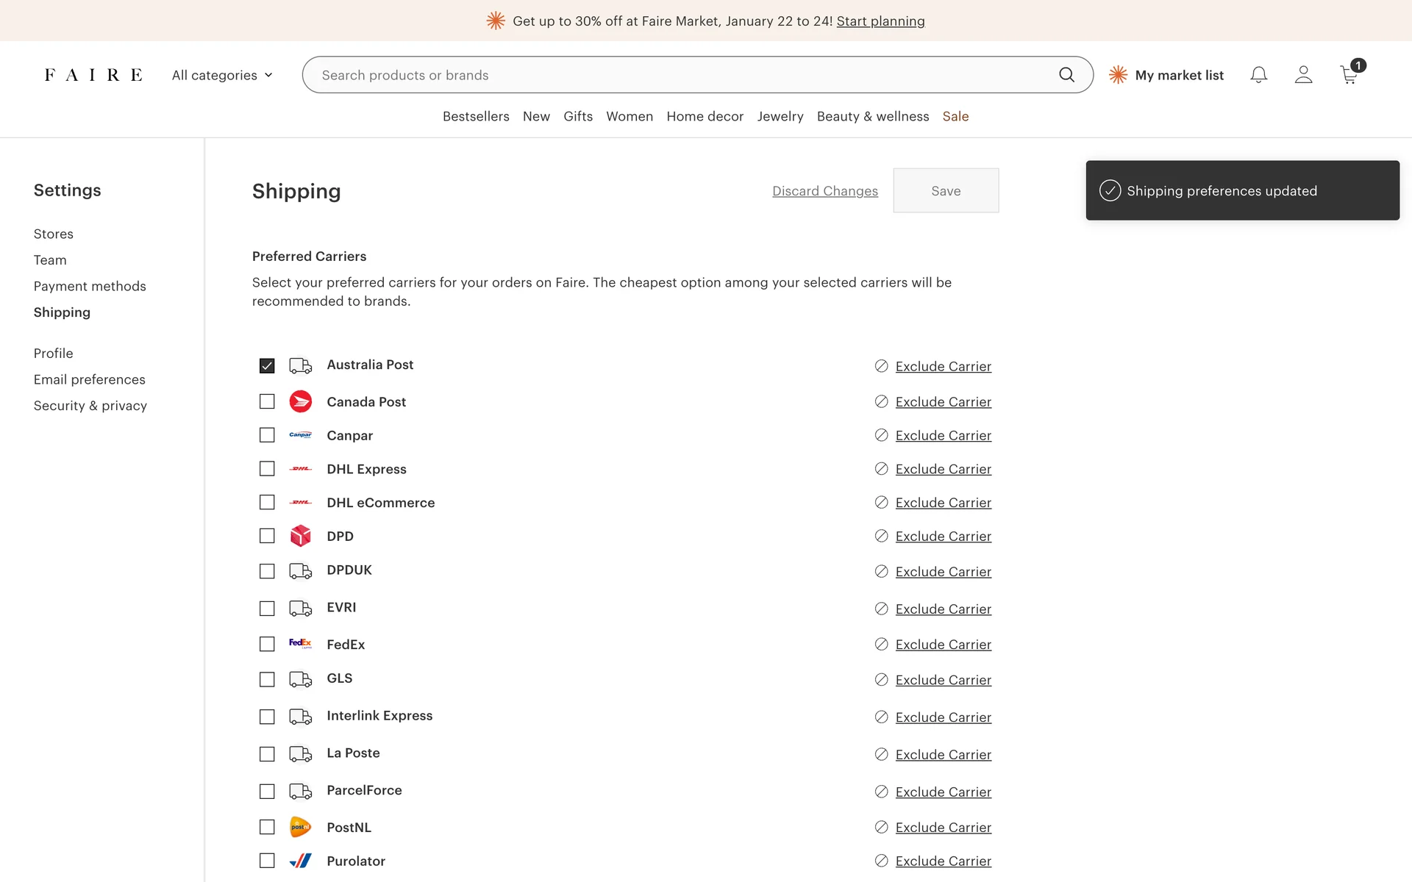Click the My market list starburst icon
This screenshot has height=882, width=1412.
coord(1118,75)
